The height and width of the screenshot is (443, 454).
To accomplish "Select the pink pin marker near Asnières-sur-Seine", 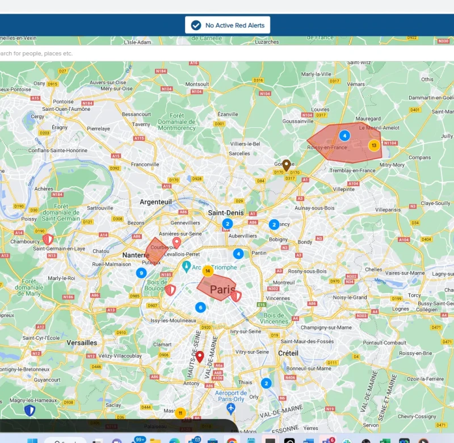I will click(176, 243).
